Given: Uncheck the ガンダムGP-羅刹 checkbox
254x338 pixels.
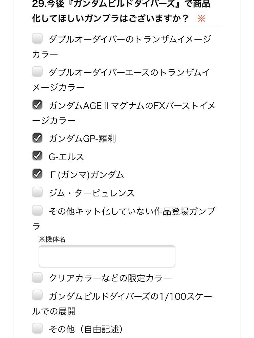Looking at the screenshot, I should [x=37, y=138].
